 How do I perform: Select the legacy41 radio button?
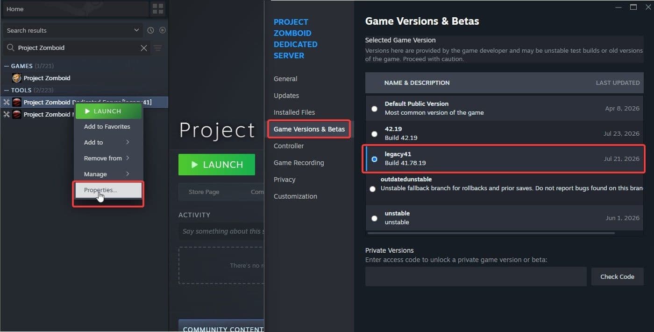(x=374, y=159)
